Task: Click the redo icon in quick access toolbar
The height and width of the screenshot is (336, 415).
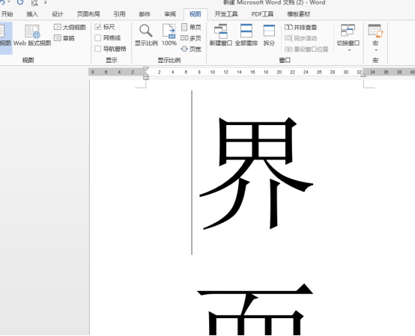Action: 20,2
